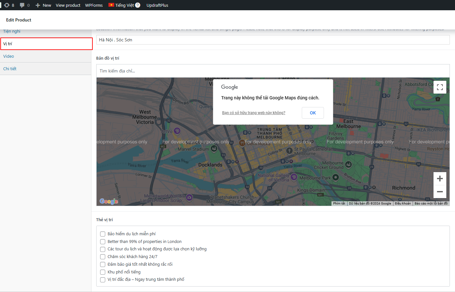Click the Vietnam flag language icon

pos(111,5)
